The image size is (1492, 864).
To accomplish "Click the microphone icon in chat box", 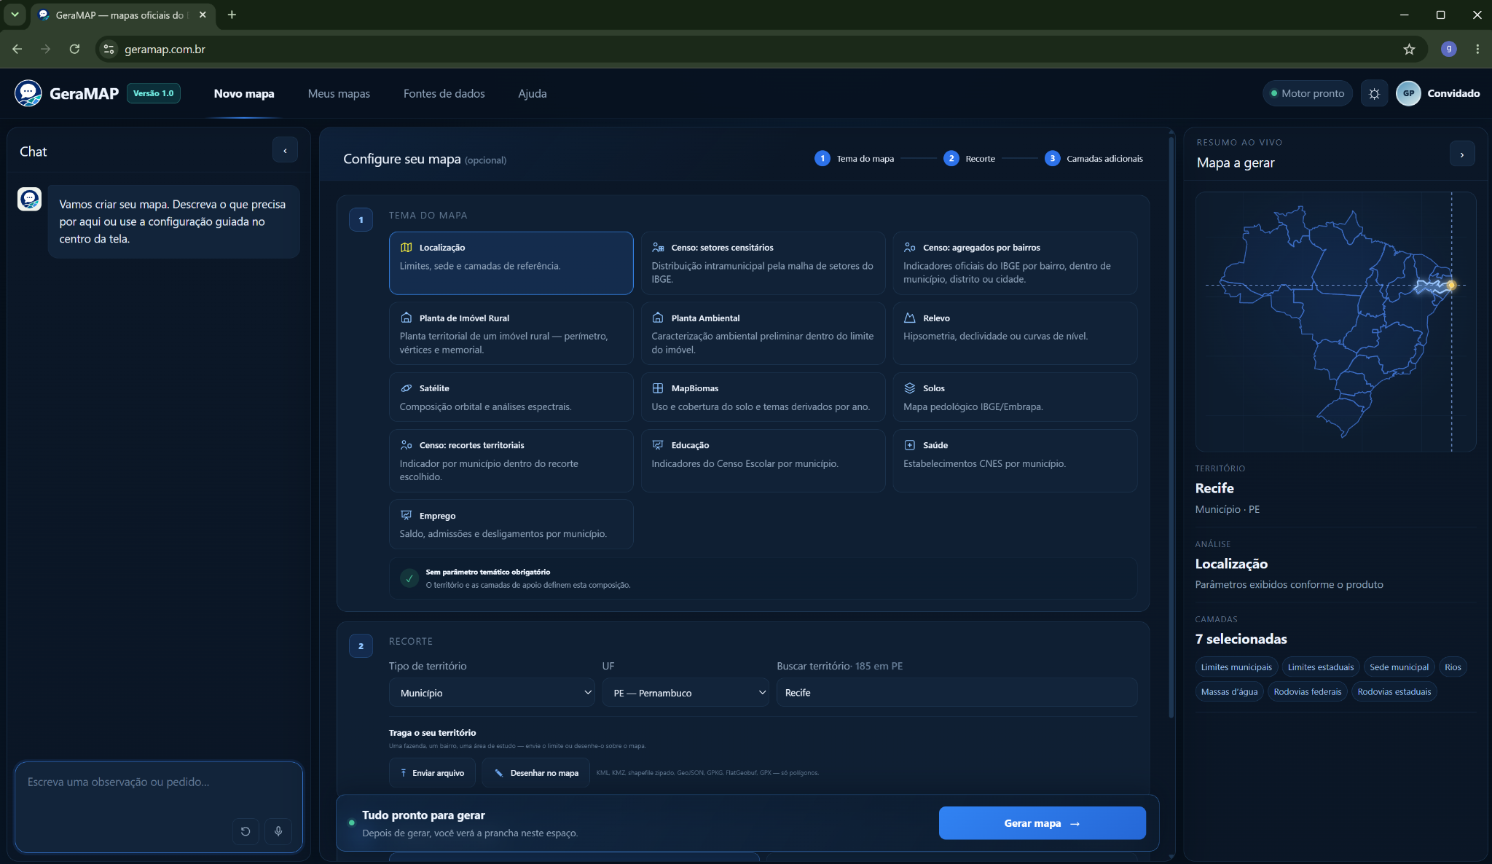I will point(278,831).
